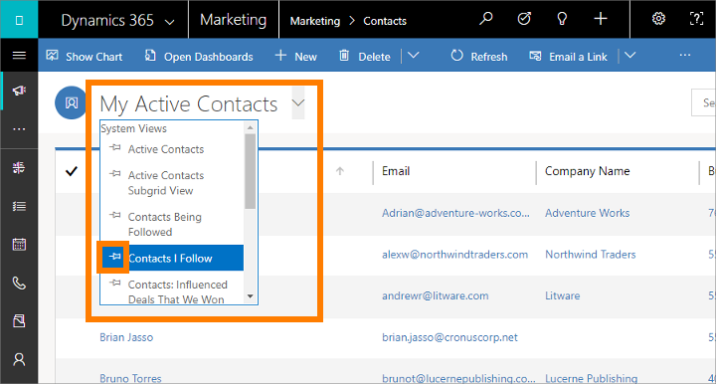Open the phone sidebar icon
This screenshot has height=384, width=716.
(x=19, y=284)
